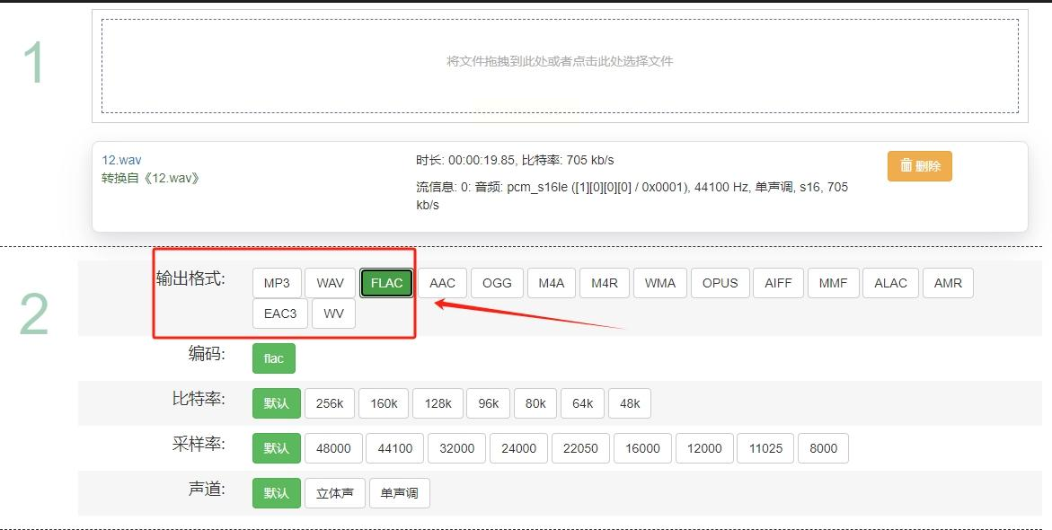Viewport: 1052px width, 530px height.
Task: Choose EAC3 as output format
Action: 280,314
